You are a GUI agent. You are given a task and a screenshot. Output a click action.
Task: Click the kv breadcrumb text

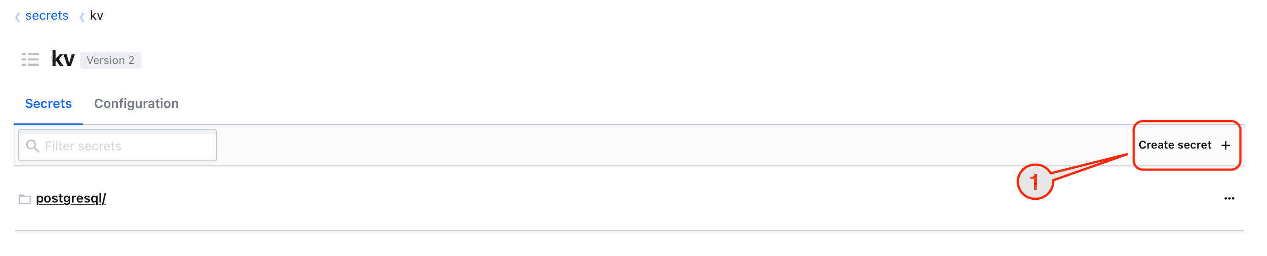pos(96,16)
